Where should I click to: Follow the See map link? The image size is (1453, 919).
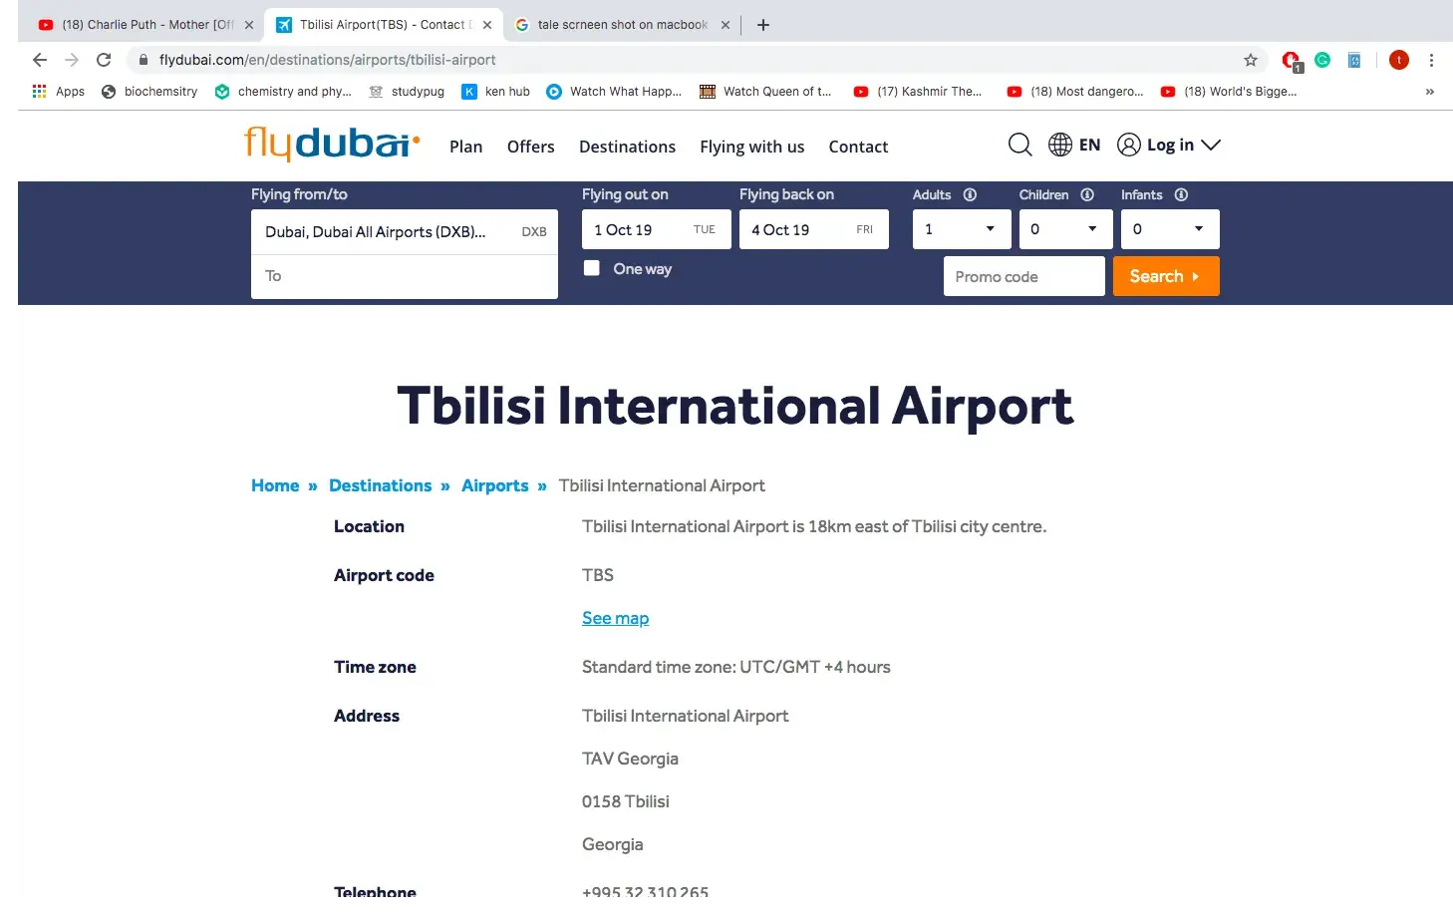pyautogui.click(x=615, y=618)
